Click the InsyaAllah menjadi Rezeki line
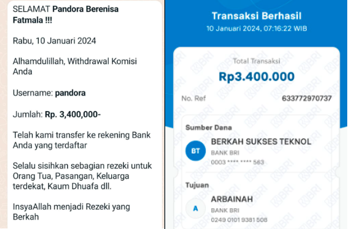 point(71,207)
